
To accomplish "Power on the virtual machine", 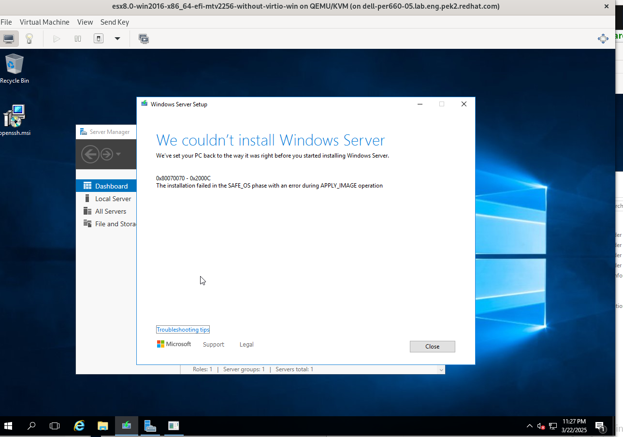I will coord(57,39).
